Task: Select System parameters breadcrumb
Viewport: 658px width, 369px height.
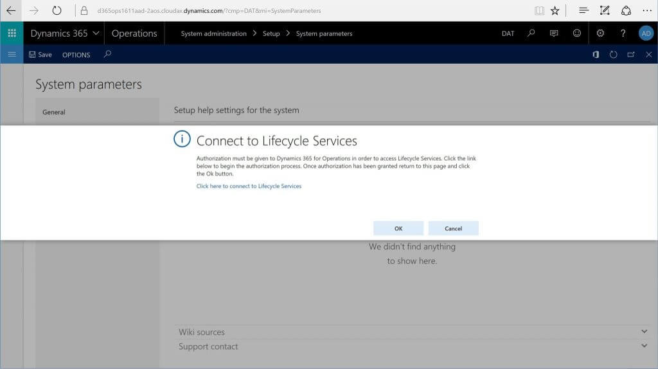Action: (324, 33)
